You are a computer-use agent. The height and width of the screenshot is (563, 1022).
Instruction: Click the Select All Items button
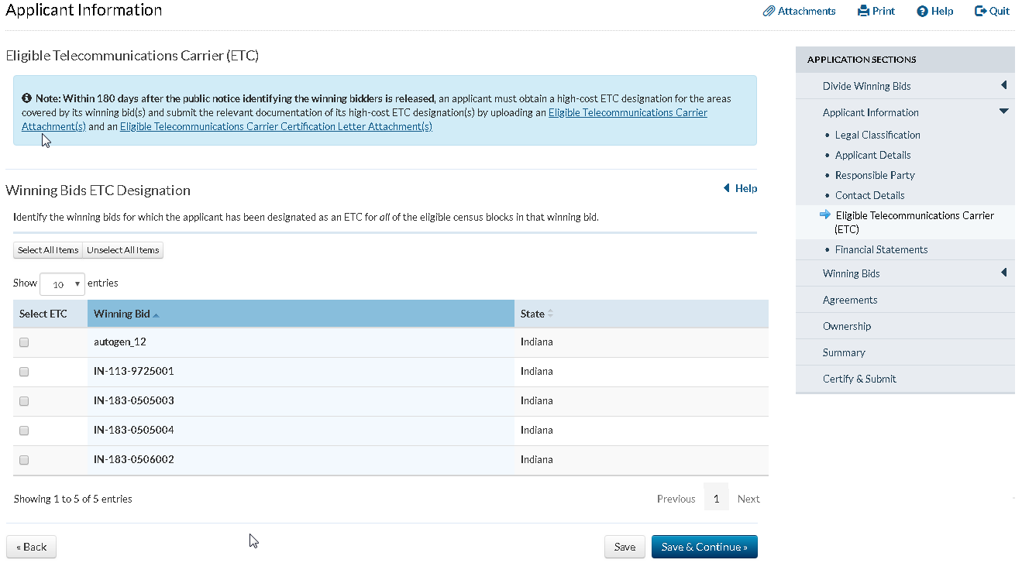click(48, 250)
